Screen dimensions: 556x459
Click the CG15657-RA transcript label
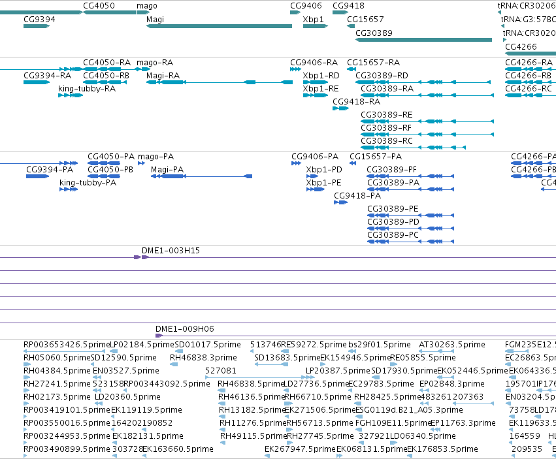(x=373, y=63)
